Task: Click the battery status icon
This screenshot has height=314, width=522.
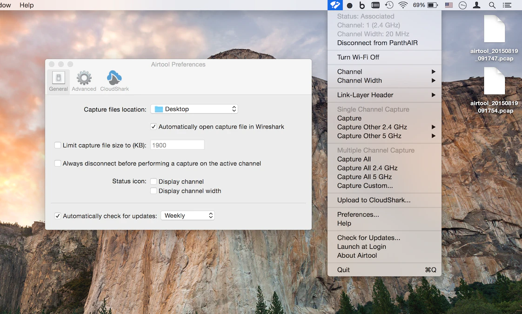Action: coord(433,5)
